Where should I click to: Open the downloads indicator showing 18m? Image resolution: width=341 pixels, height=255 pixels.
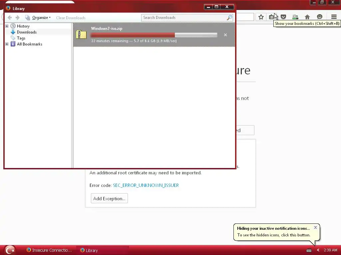295,17
